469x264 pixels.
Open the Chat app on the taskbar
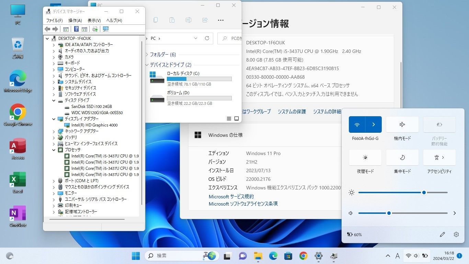(243, 256)
